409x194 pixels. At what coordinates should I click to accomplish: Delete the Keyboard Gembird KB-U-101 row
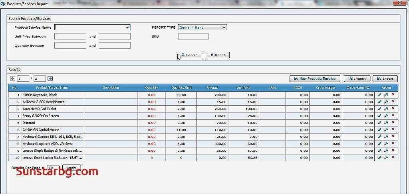(x=393, y=137)
